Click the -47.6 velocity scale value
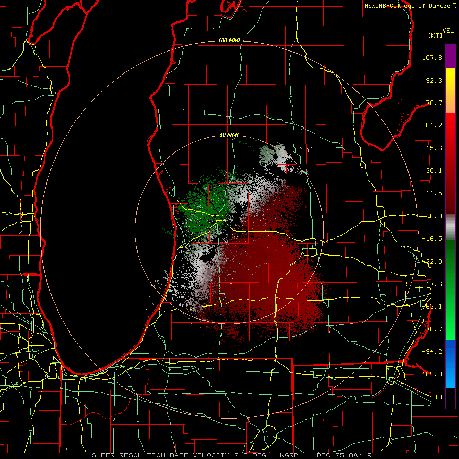 click(432, 284)
